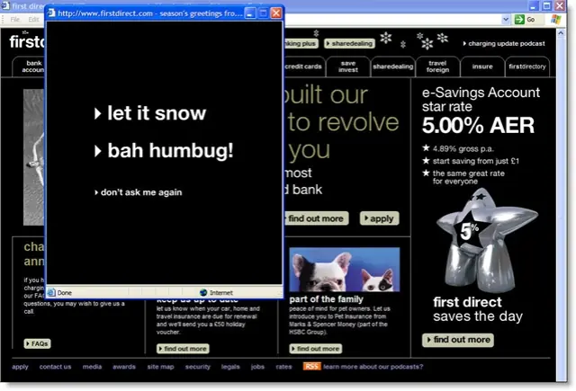Click the 'e-Savings Account star rate' heading
This screenshot has width=576, height=391.
(x=481, y=99)
